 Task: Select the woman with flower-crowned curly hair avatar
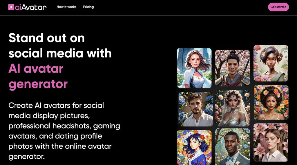click(x=271, y=102)
